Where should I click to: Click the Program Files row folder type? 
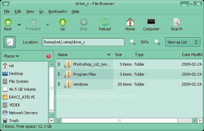tap(139, 74)
